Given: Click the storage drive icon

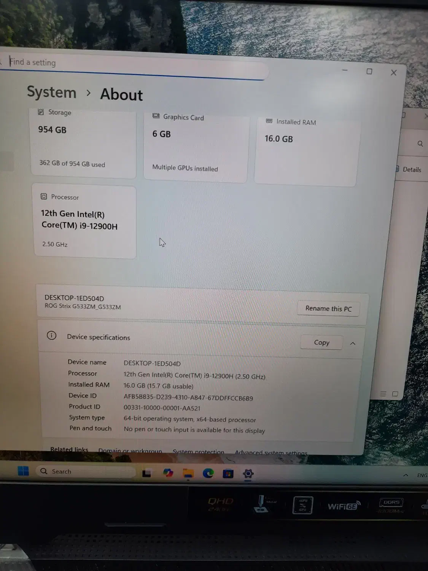Looking at the screenshot, I should coord(41,112).
